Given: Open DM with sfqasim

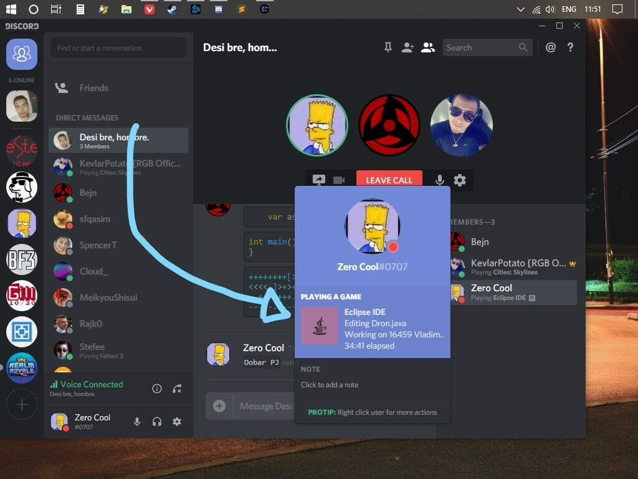Looking at the screenshot, I should click(118, 219).
